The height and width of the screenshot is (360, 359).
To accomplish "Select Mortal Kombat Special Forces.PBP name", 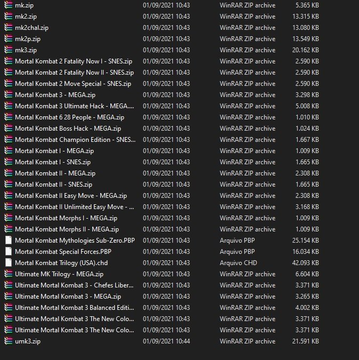I will pyautogui.click(x=63, y=252).
